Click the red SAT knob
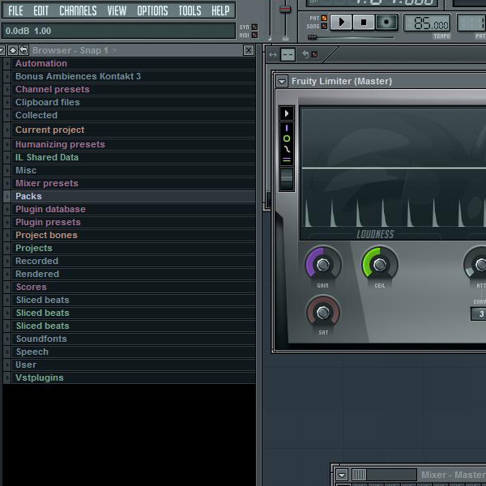The image size is (486, 486). click(323, 313)
